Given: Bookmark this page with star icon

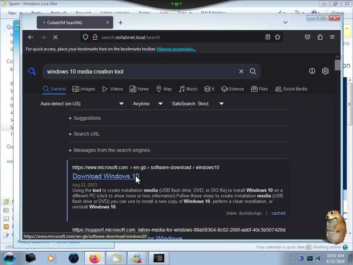Looking at the screenshot, I should pos(278,37).
